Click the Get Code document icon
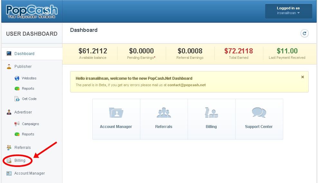The image size is (318, 183). [17, 99]
